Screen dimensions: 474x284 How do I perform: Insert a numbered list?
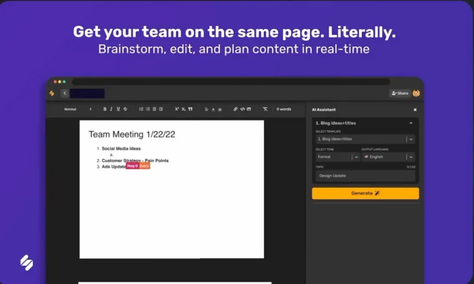141,109
